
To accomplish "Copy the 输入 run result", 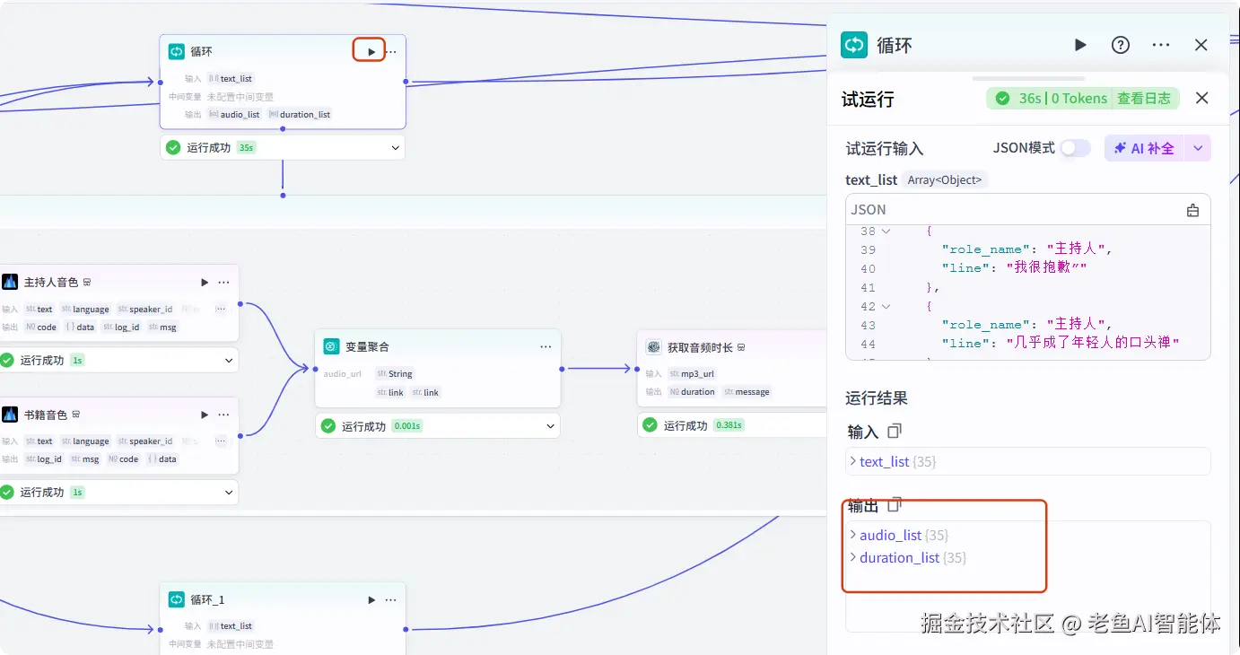I will click(894, 432).
